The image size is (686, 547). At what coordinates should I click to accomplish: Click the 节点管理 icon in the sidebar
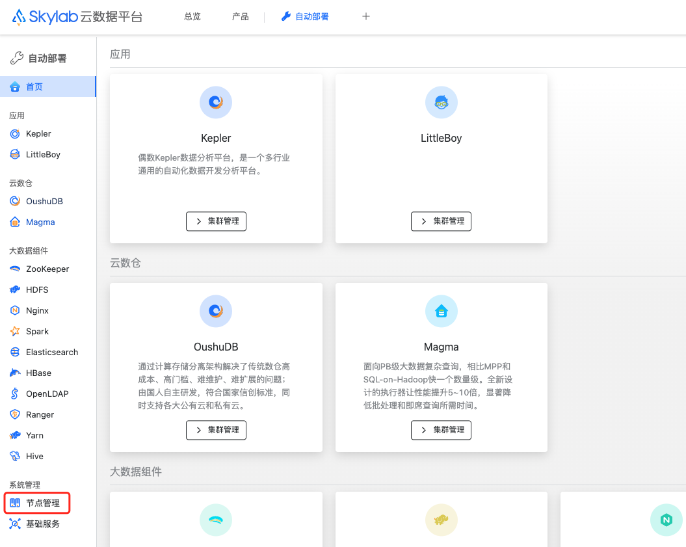(x=15, y=503)
